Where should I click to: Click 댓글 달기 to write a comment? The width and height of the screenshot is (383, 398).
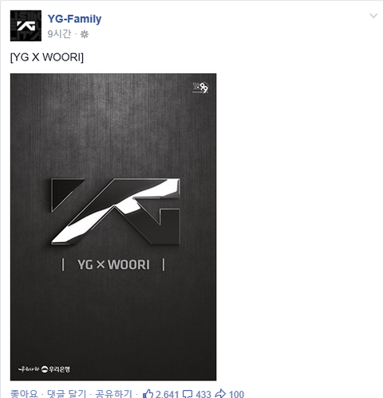click(x=67, y=393)
